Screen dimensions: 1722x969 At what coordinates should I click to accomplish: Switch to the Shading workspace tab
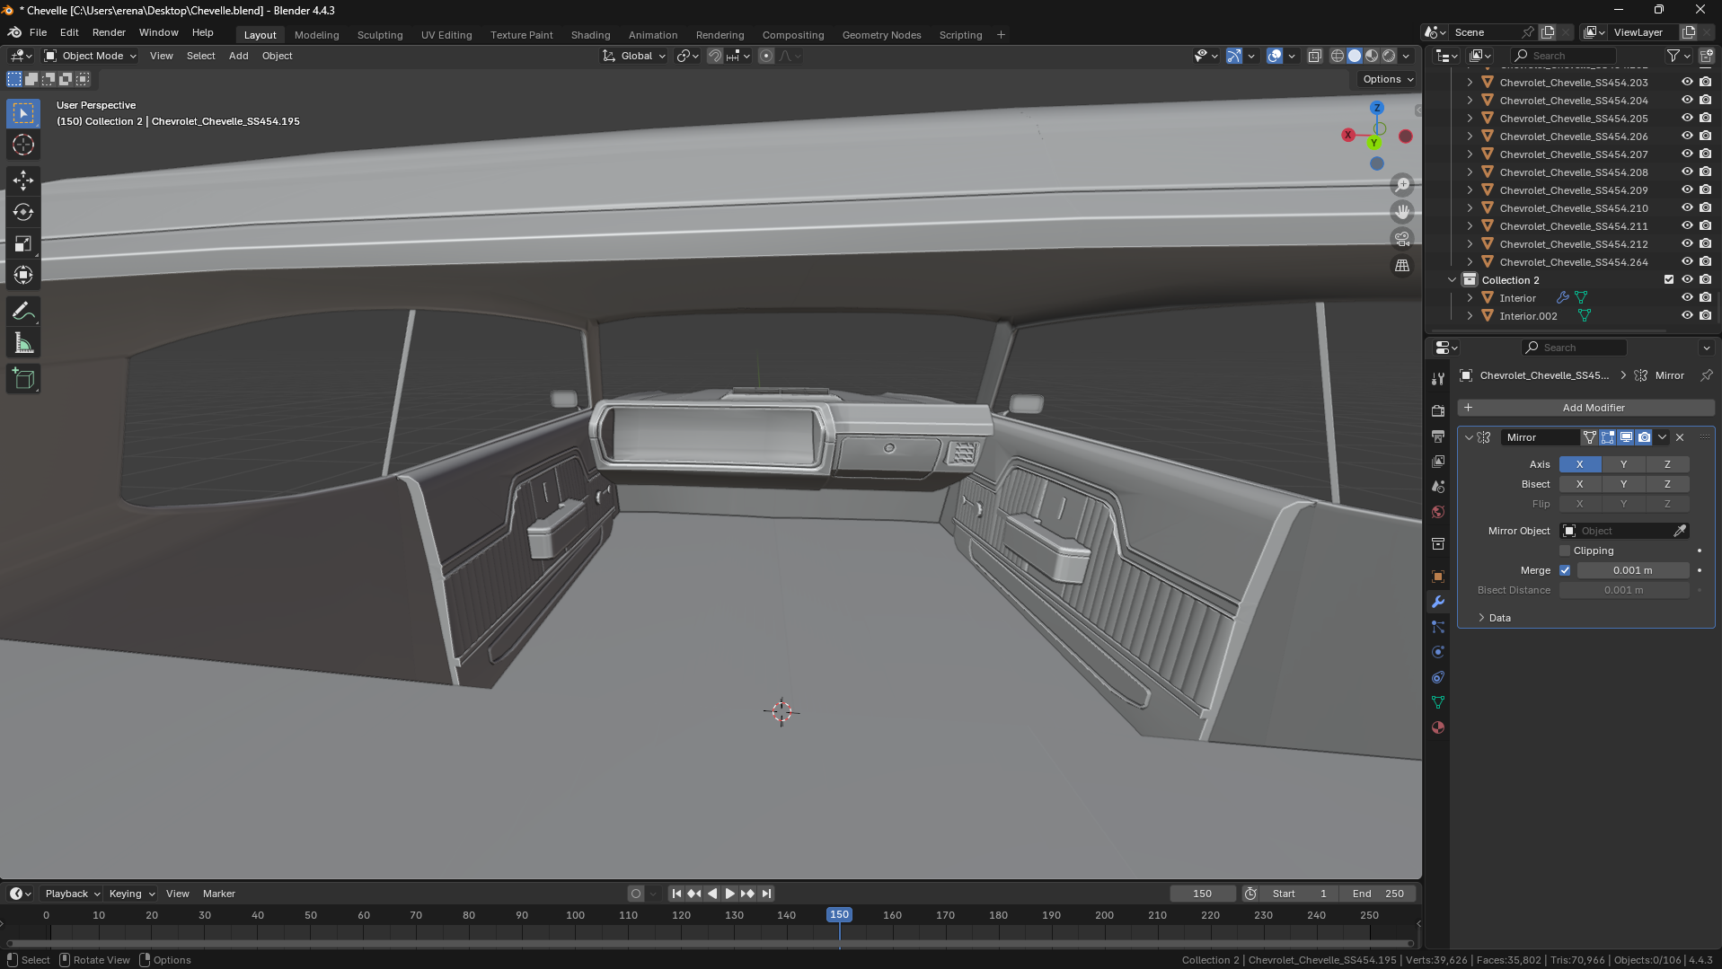pyautogui.click(x=590, y=35)
